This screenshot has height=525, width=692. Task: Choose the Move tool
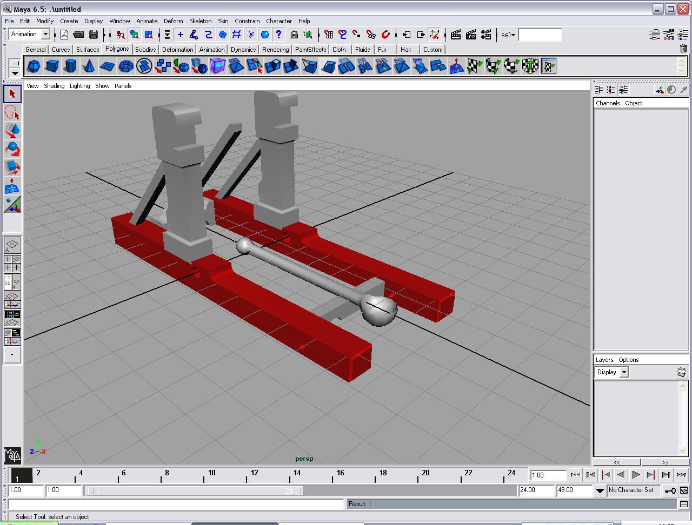(x=12, y=131)
